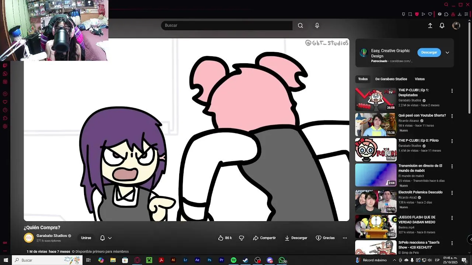Start voice search with the microphone icon
472x265 pixels.
tap(317, 25)
